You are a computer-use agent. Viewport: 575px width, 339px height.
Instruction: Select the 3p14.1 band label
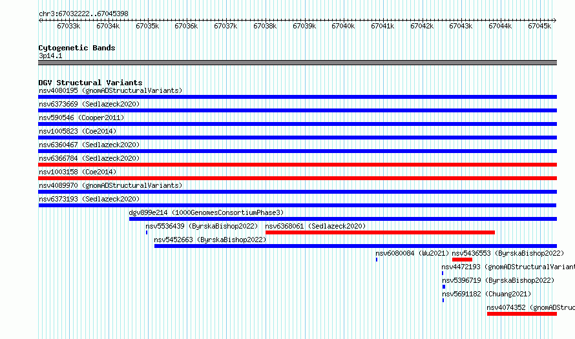coord(50,56)
